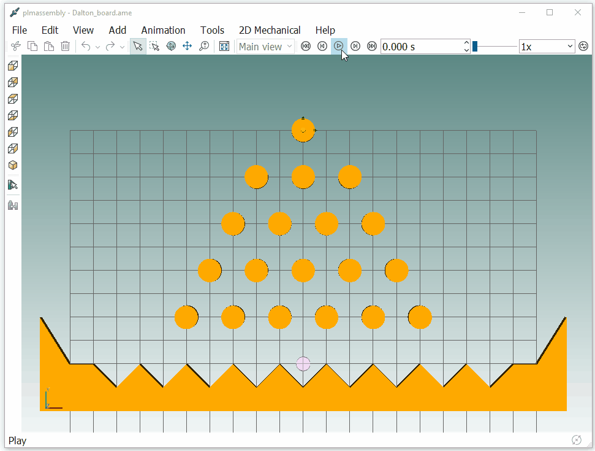Skip to the last animation frame

(x=371, y=45)
